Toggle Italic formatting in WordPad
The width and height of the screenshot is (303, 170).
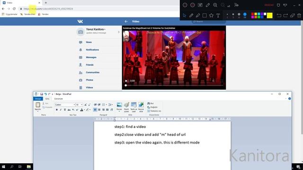61,110
